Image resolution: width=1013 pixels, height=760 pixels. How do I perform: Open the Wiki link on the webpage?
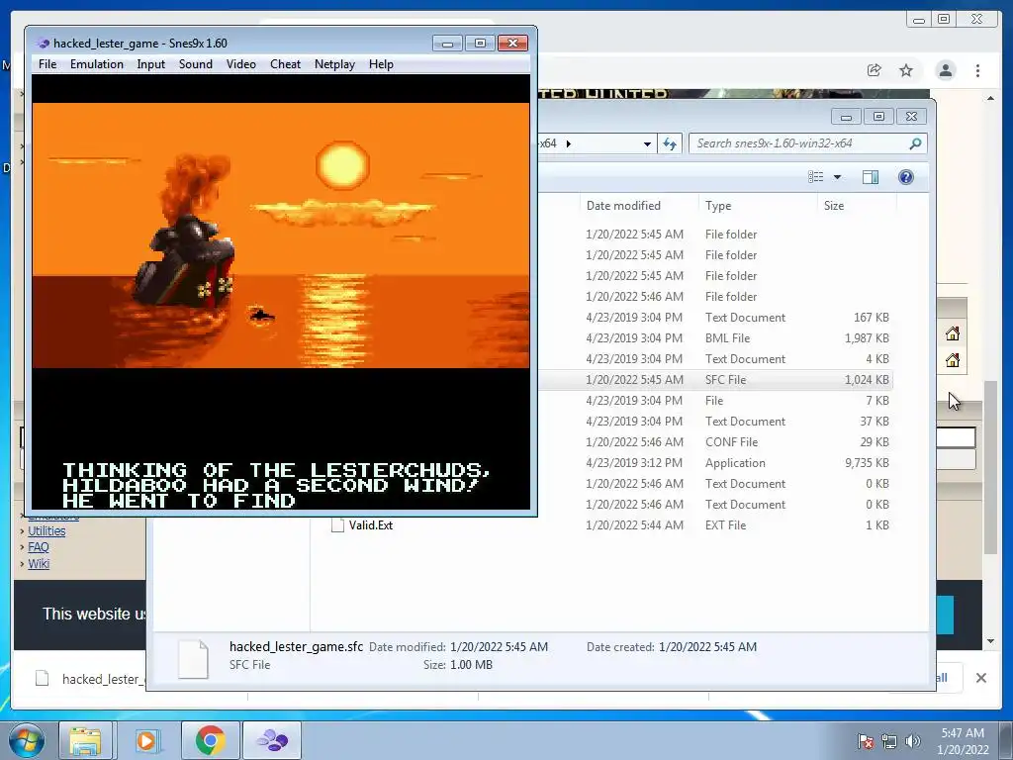[x=39, y=563]
